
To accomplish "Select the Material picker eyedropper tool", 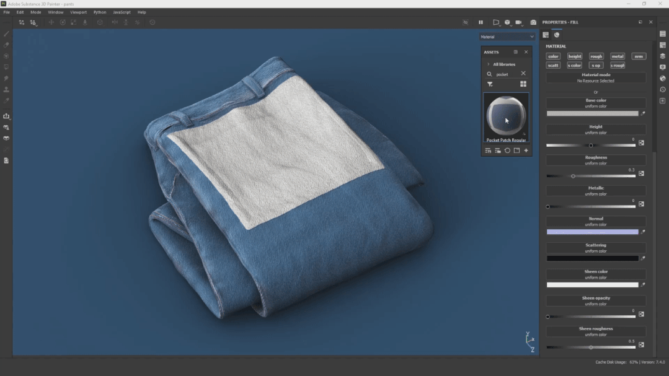I will pos(6,100).
